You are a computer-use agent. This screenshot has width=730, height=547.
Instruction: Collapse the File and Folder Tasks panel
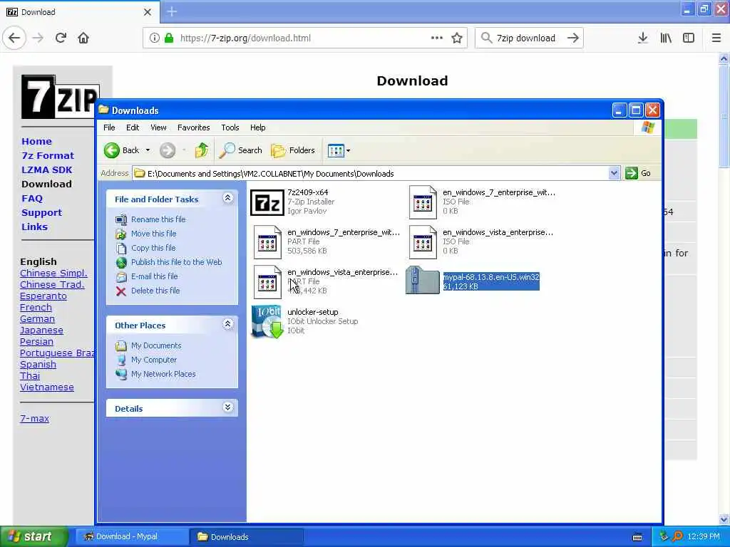227,198
